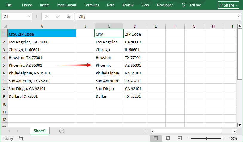Image resolution: width=243 pixels, height=142 pixels.
Task: Expand the formula bar chevron
Action: click(x=239, y=16)
